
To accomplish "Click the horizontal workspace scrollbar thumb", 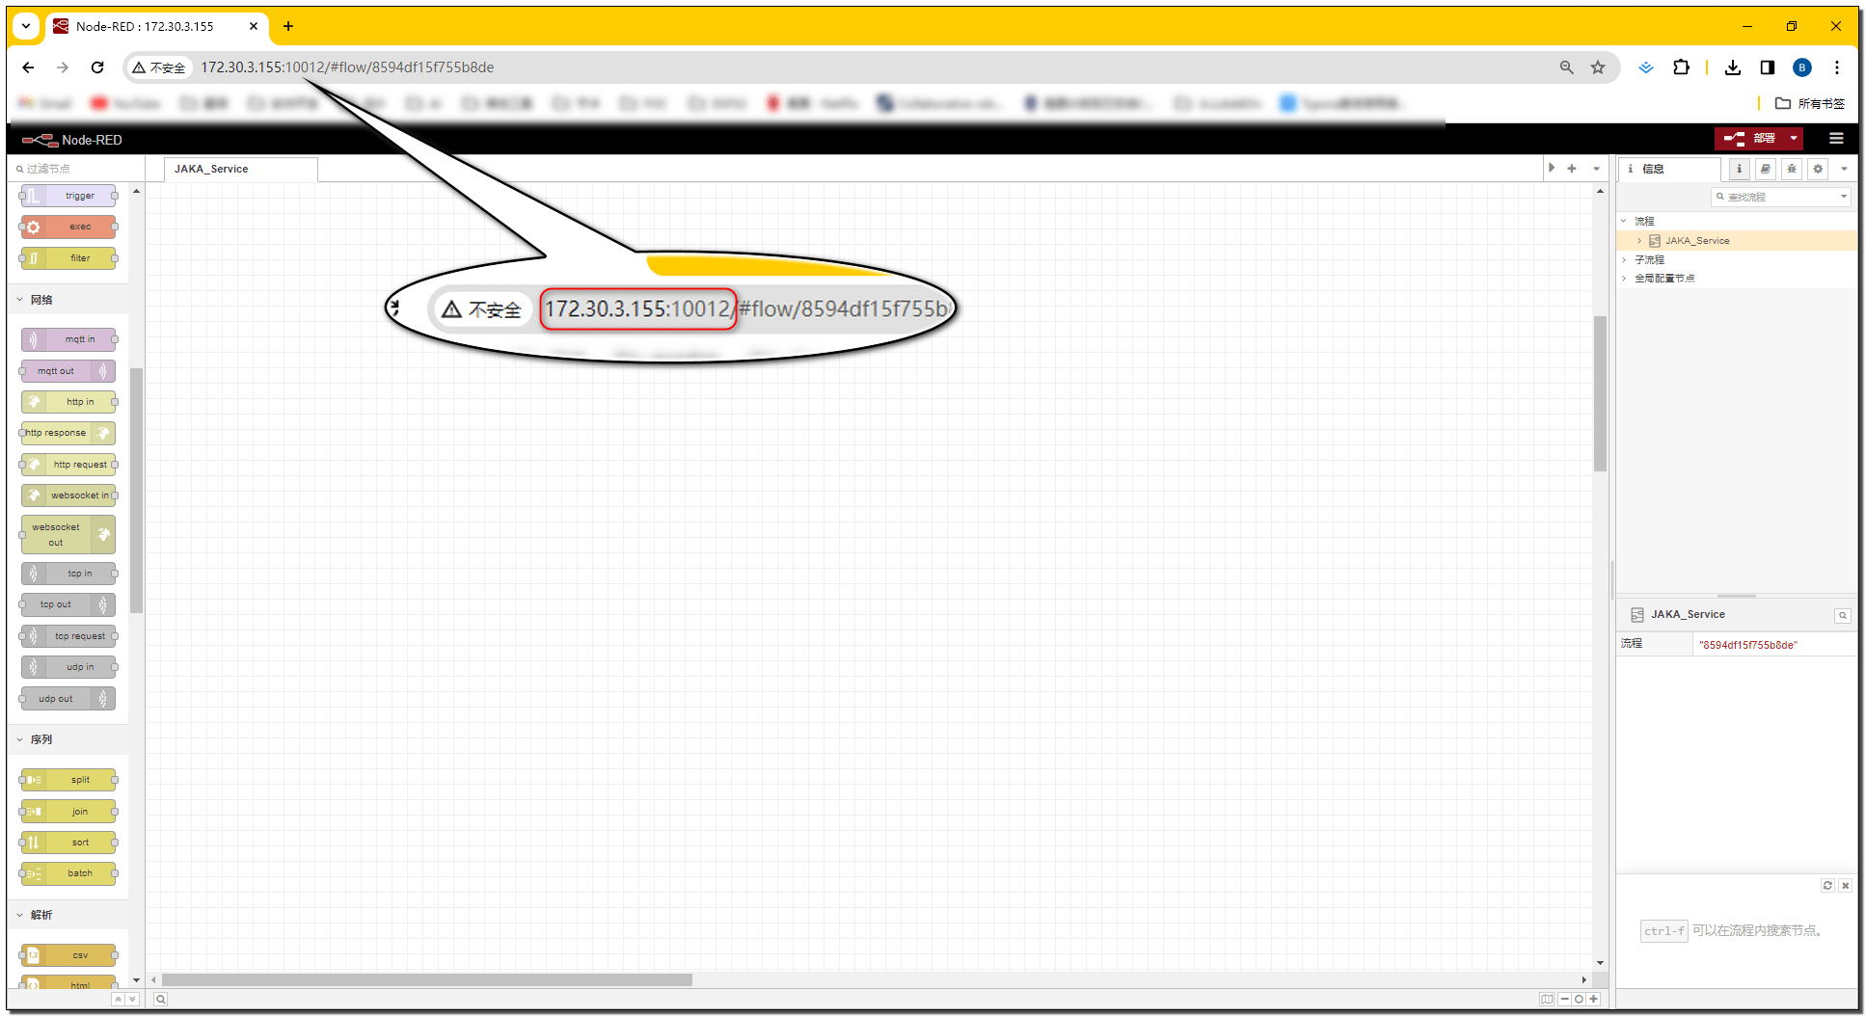I will [427, 980].
